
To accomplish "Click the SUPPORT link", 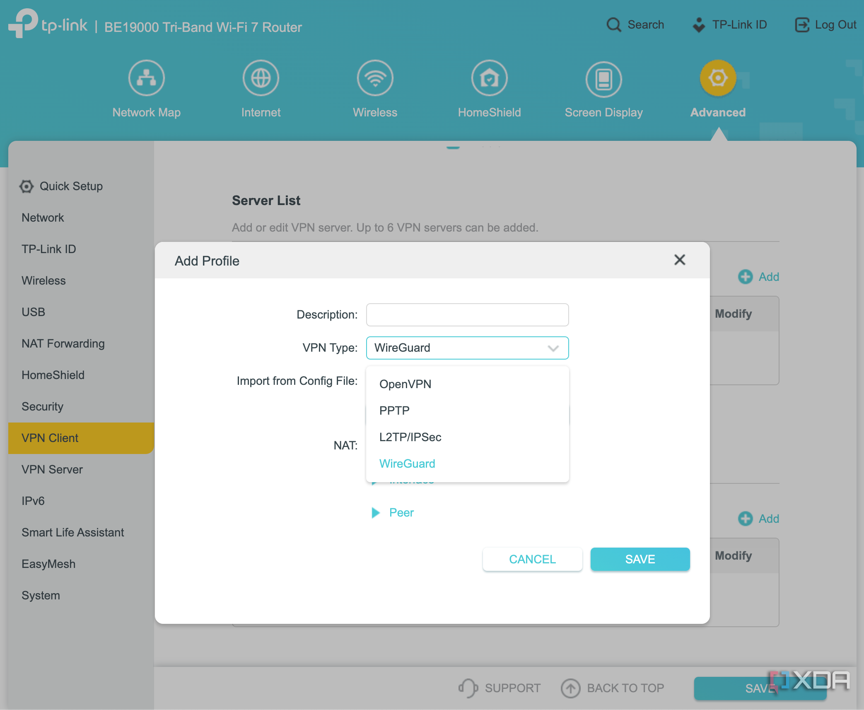I will 500,688.
